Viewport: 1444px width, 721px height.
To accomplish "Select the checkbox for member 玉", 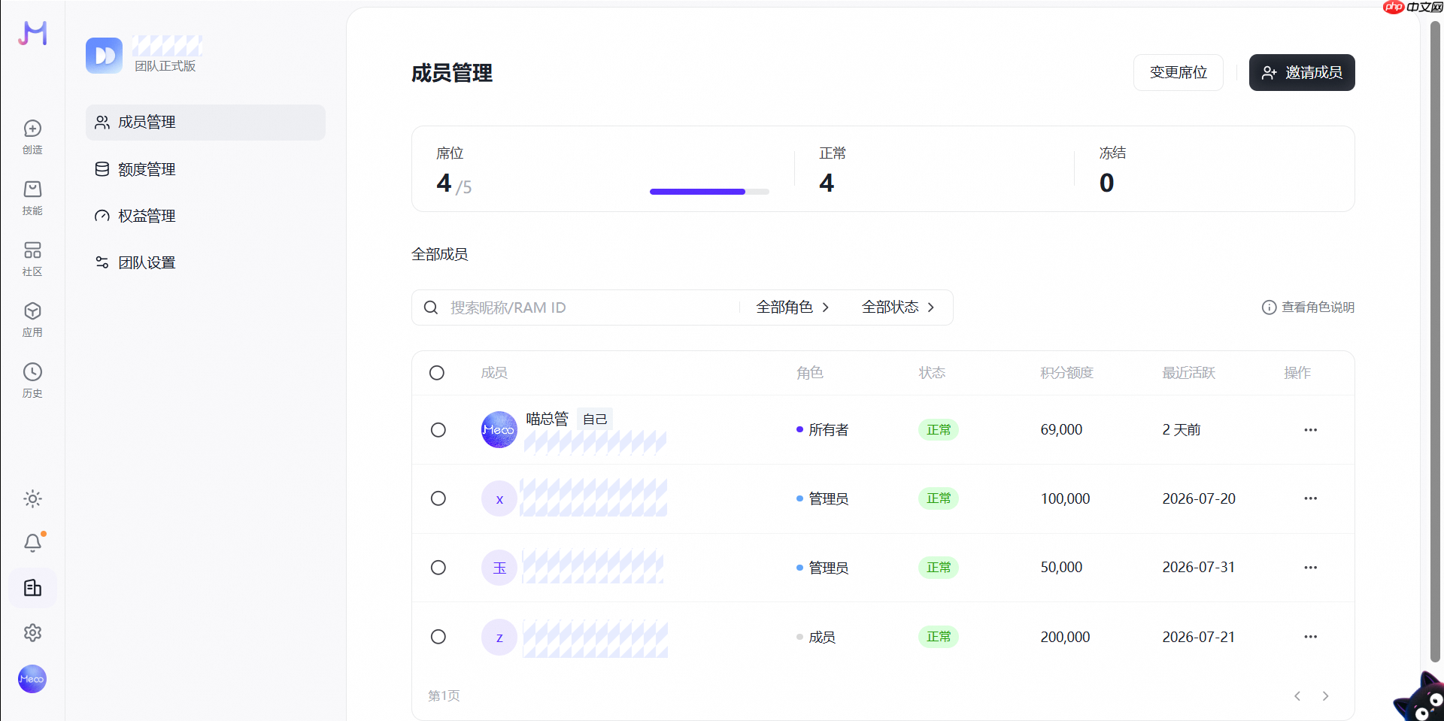I will 438,568.
